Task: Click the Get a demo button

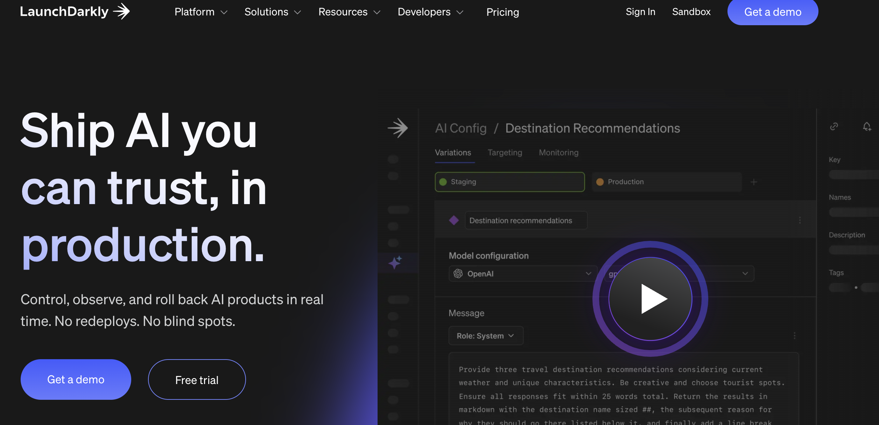Action: 773,12
